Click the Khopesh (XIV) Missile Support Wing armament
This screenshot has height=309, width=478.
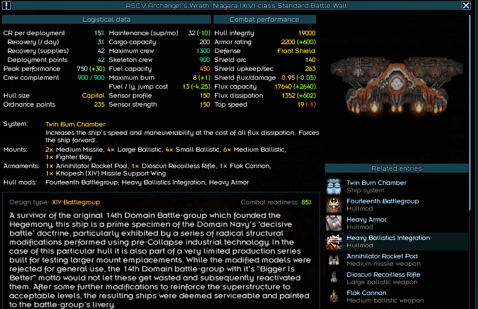pyautogui.click(x=106, y=174)
